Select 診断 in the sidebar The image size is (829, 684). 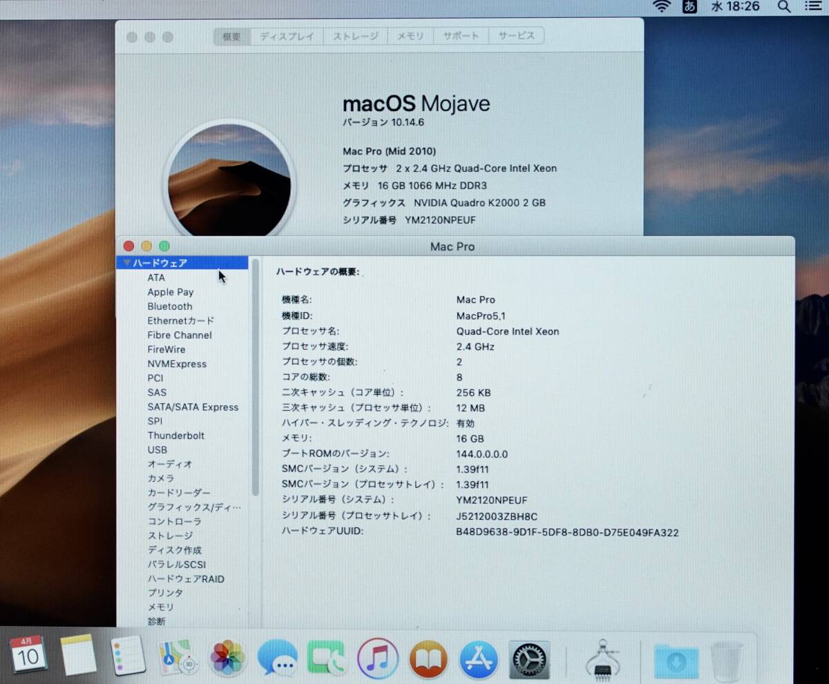pos(156,621)
